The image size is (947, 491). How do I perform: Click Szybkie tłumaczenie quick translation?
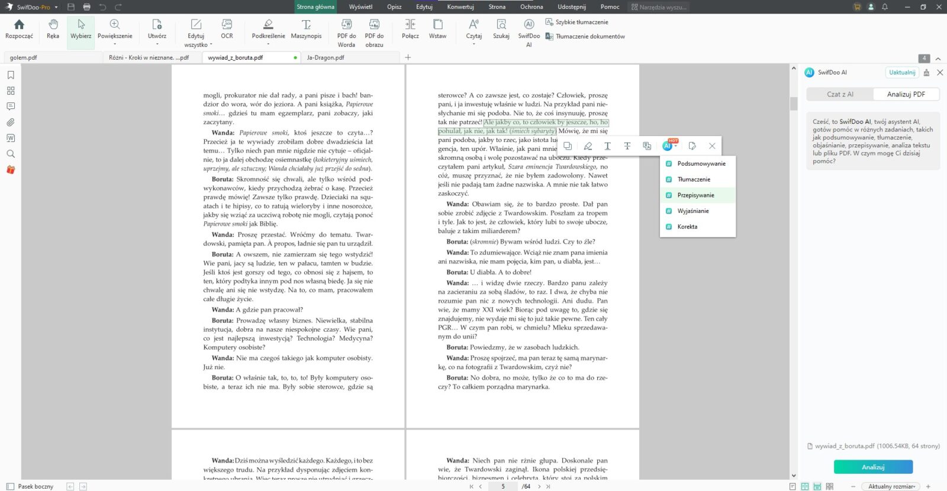[576, 22]
